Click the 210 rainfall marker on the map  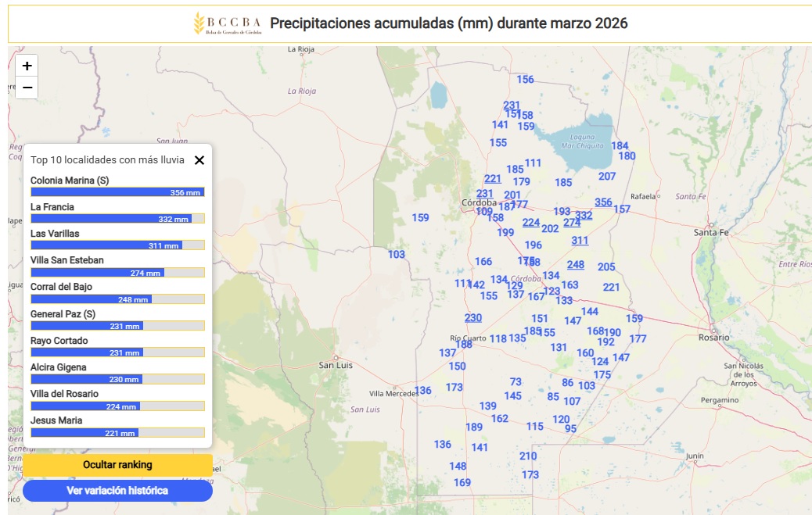pyautogui.click(x=528, y=456)
